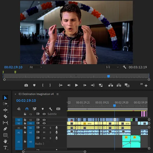The height and width of the screenshot is (153, 153).
Task: Solo the A1 audio track
Action: click(x=50, y=128)
